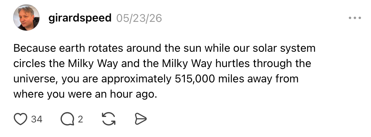Toggle the like heart on girardspeed's post
Viewport: 371px width, 137px height.
(x=20, y=119)
